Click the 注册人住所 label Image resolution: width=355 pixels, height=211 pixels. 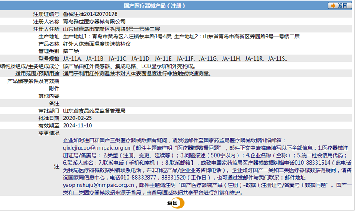[x=46, y=29]
